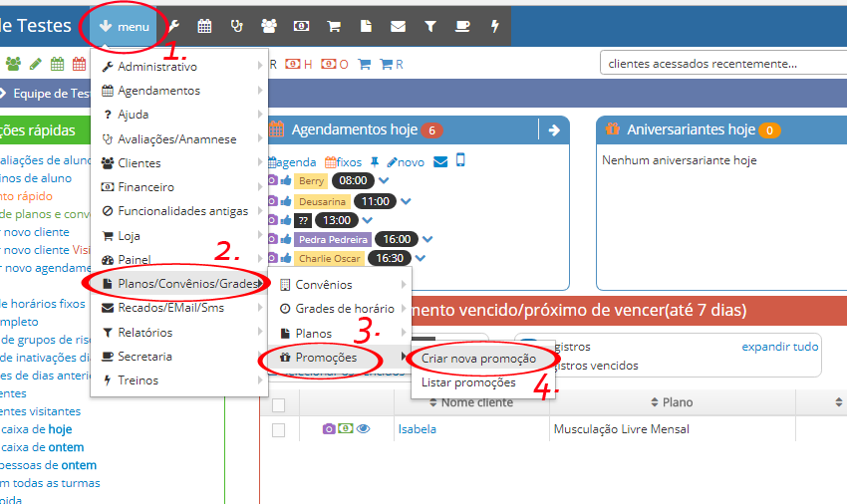Click the 'expandir tudo' link
Image resolution: width=847 pixels, height=504 pixels.
779,347
